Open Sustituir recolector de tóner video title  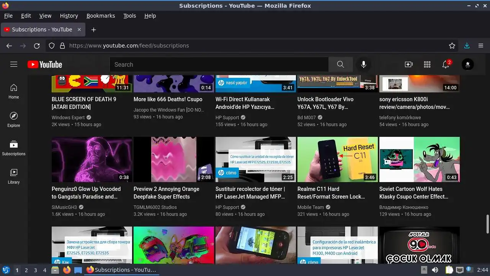pos(250,193)
